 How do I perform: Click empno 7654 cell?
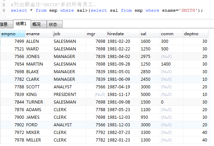click(13, 64)
